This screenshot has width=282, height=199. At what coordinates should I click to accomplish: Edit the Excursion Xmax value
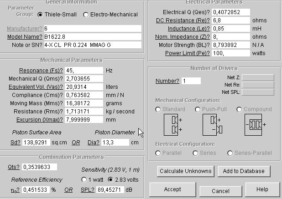click(84, 120)
